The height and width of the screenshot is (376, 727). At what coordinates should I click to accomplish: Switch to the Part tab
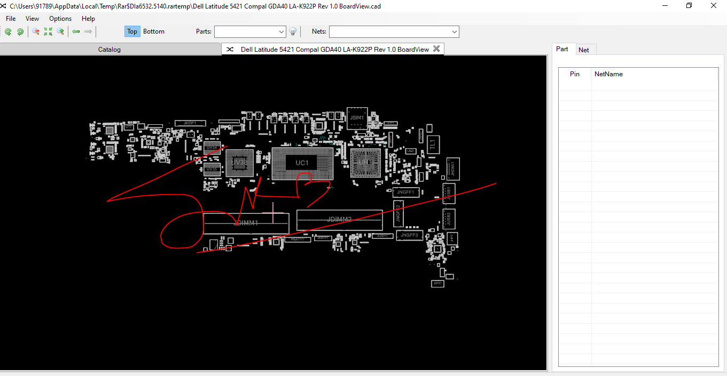point(562,49)
